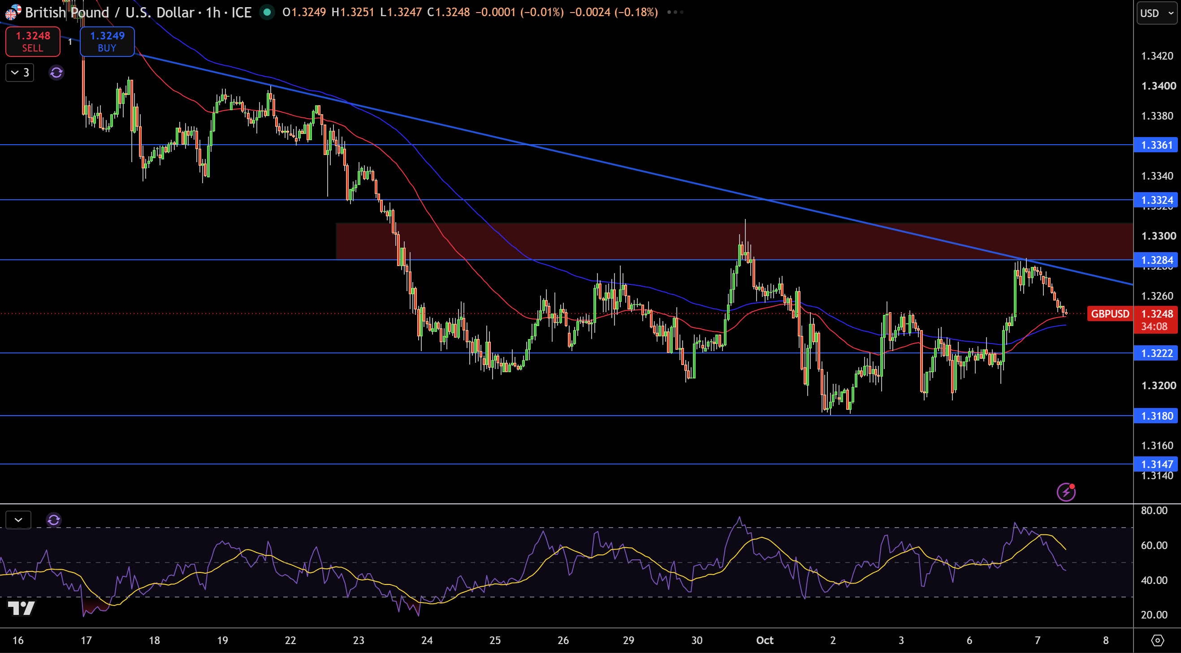The image size is (1181, 653).
Task: Open the lightning bolt alerts icon
Action: [x=1066, y=492]
